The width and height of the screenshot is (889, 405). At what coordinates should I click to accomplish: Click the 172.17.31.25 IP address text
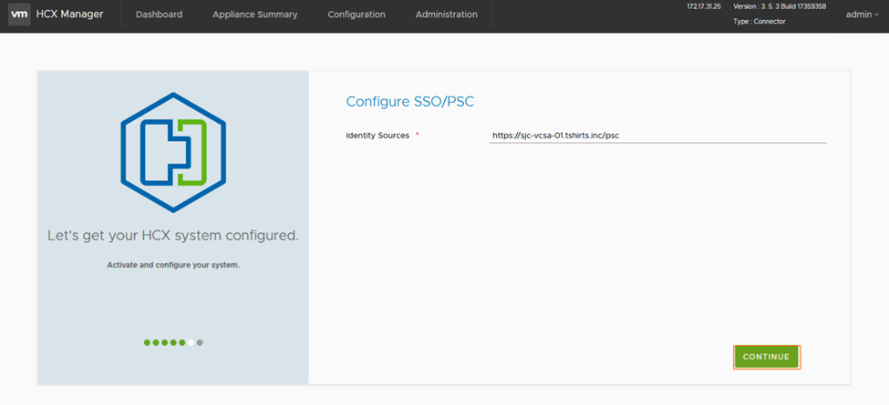point(704,6)
